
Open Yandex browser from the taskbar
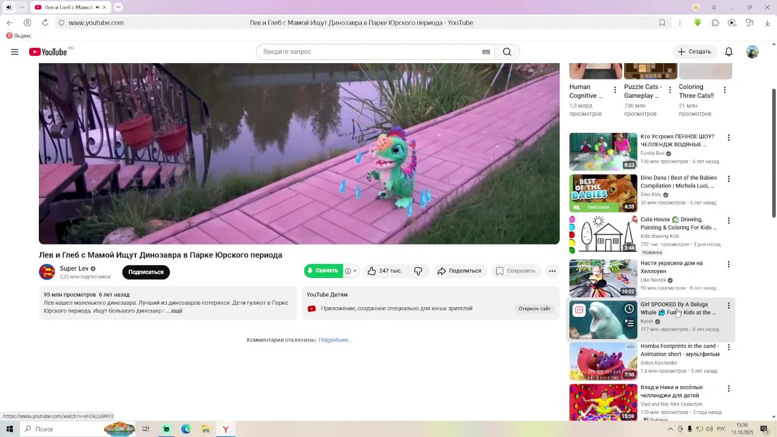225,429
